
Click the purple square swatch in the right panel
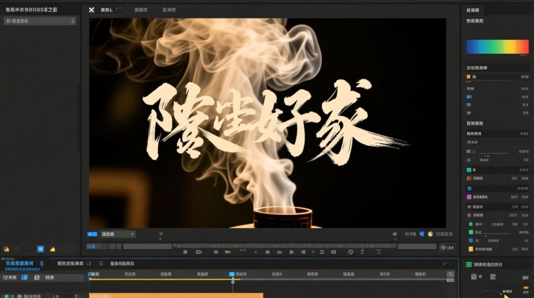click(469, 197)
